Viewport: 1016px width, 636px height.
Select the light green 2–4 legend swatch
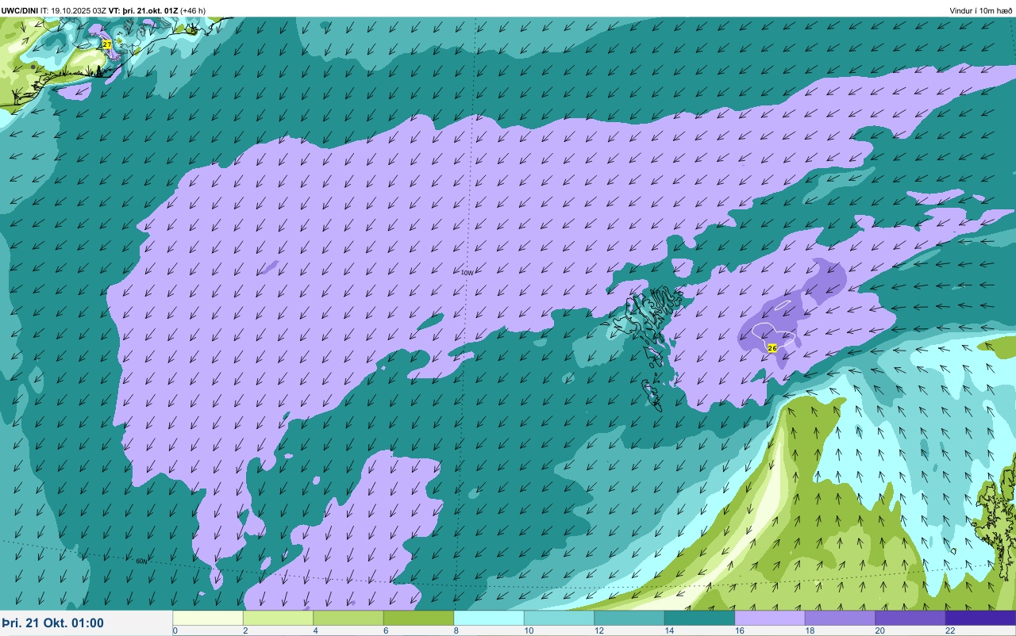(278, 618)
